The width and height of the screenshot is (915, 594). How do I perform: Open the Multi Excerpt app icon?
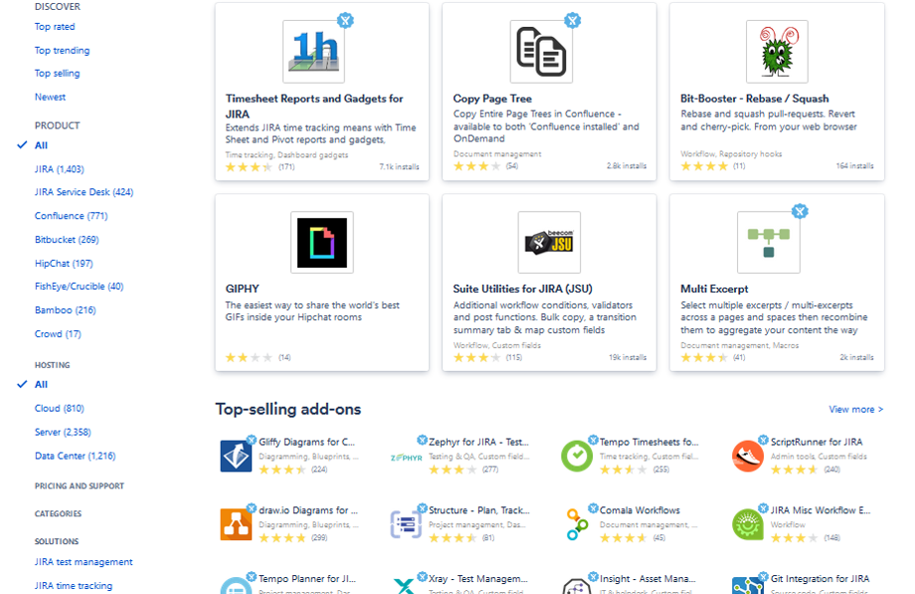[x=769, y=243]
